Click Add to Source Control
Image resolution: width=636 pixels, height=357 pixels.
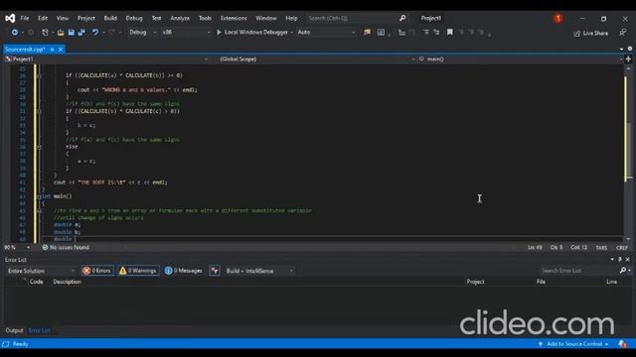(574, 344)
